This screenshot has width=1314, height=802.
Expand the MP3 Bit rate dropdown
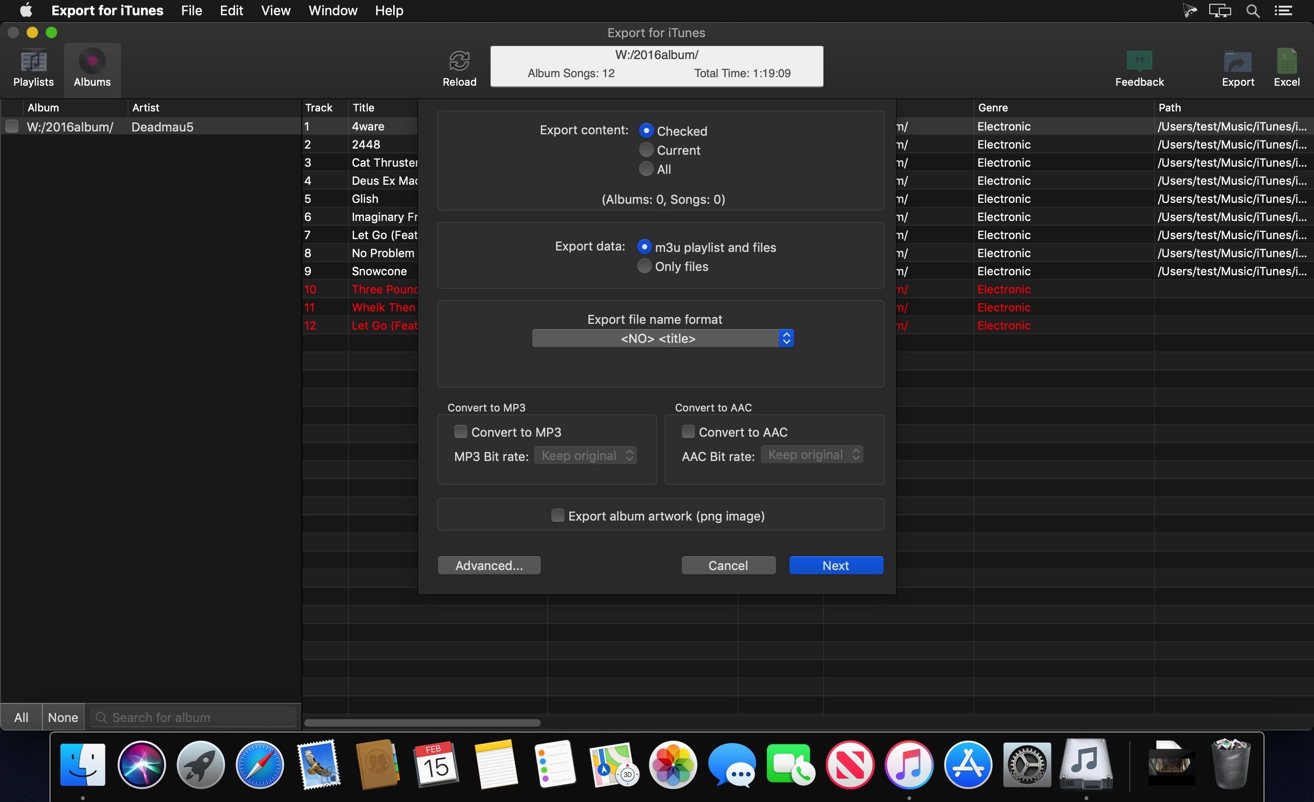click(586, 456)
